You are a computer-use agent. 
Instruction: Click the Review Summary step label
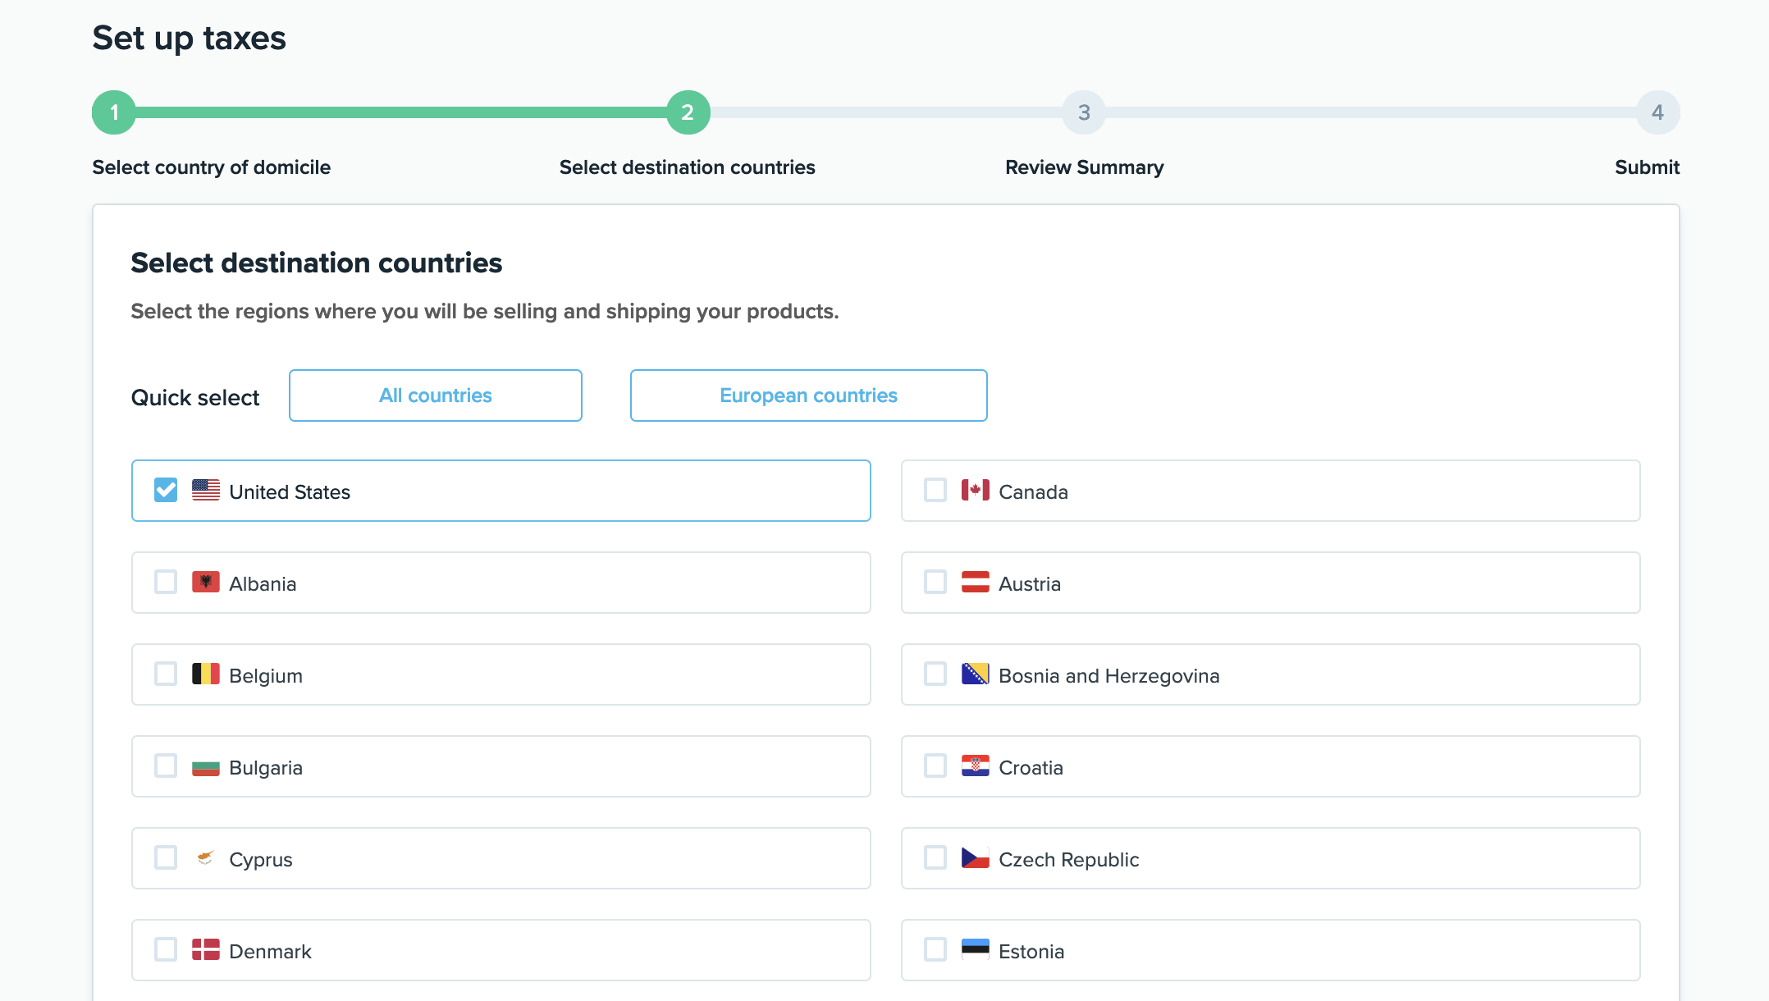point(1084,167)
